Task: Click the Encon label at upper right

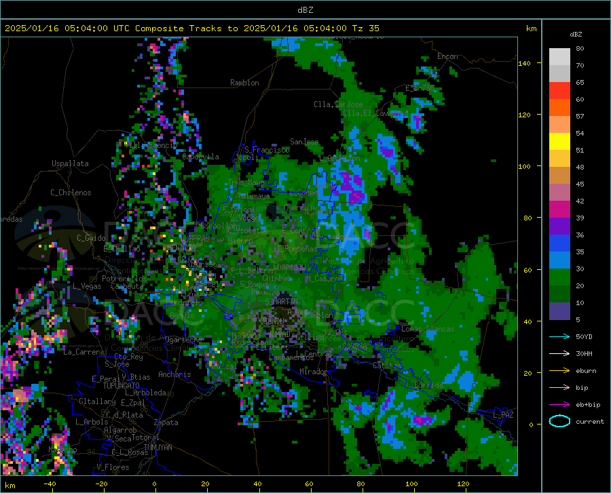Action: [x=447, y=56]
